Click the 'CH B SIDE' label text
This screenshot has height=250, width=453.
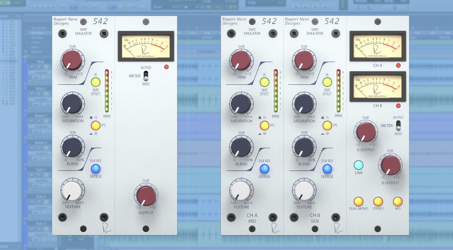click(315, 218)
